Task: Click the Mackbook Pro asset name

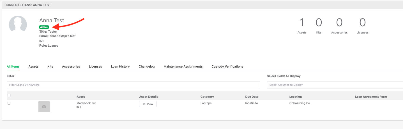Action: point(86,103)
